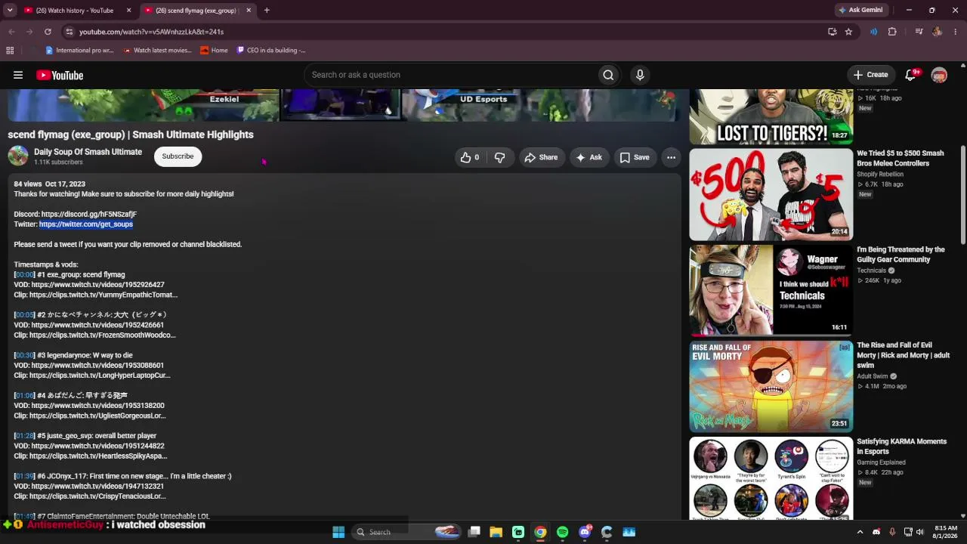Click the Ask Gemini button
Image resolution: width=967 pixels, height=544 pixels.
(860, 11)
